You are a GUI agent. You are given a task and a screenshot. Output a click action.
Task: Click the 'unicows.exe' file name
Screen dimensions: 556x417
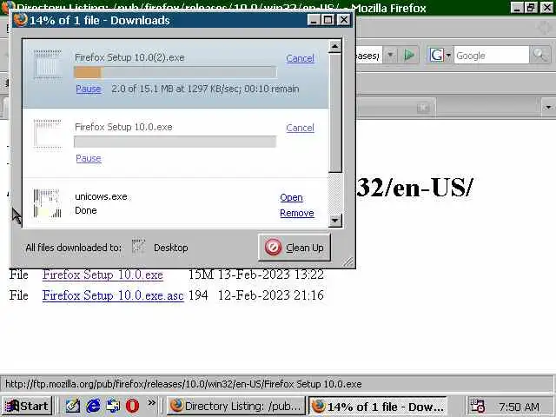click(x=101, y=196)
